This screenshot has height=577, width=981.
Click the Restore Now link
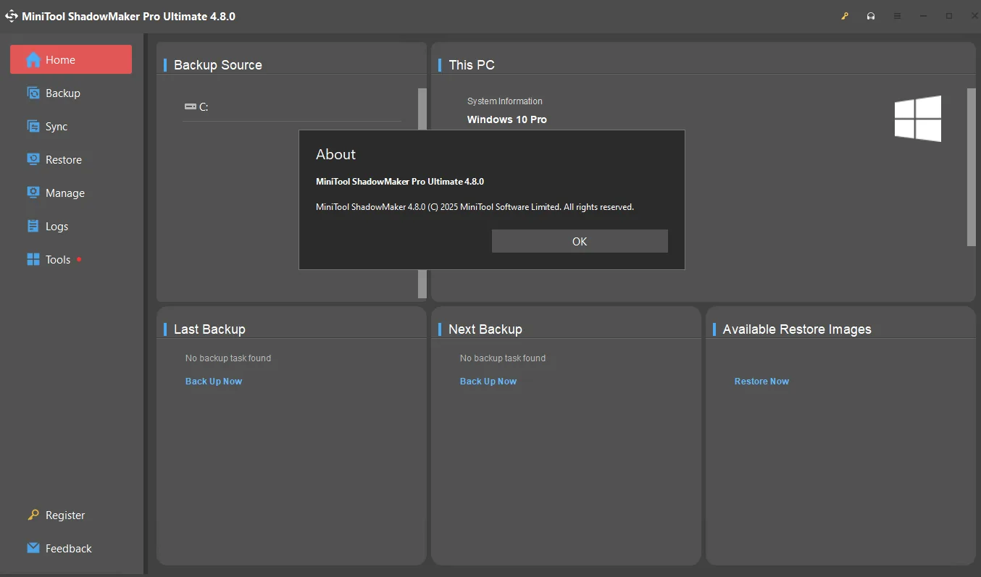(x=761, y=381)
